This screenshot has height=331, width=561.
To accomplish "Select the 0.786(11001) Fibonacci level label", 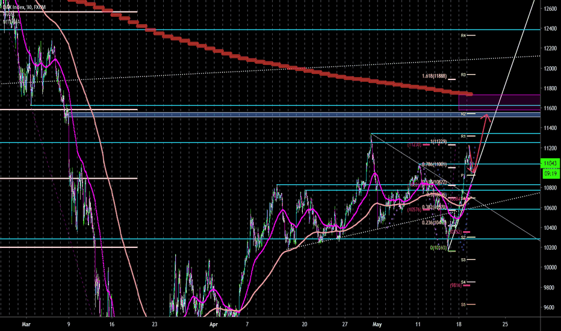I will tap(435, 164).
